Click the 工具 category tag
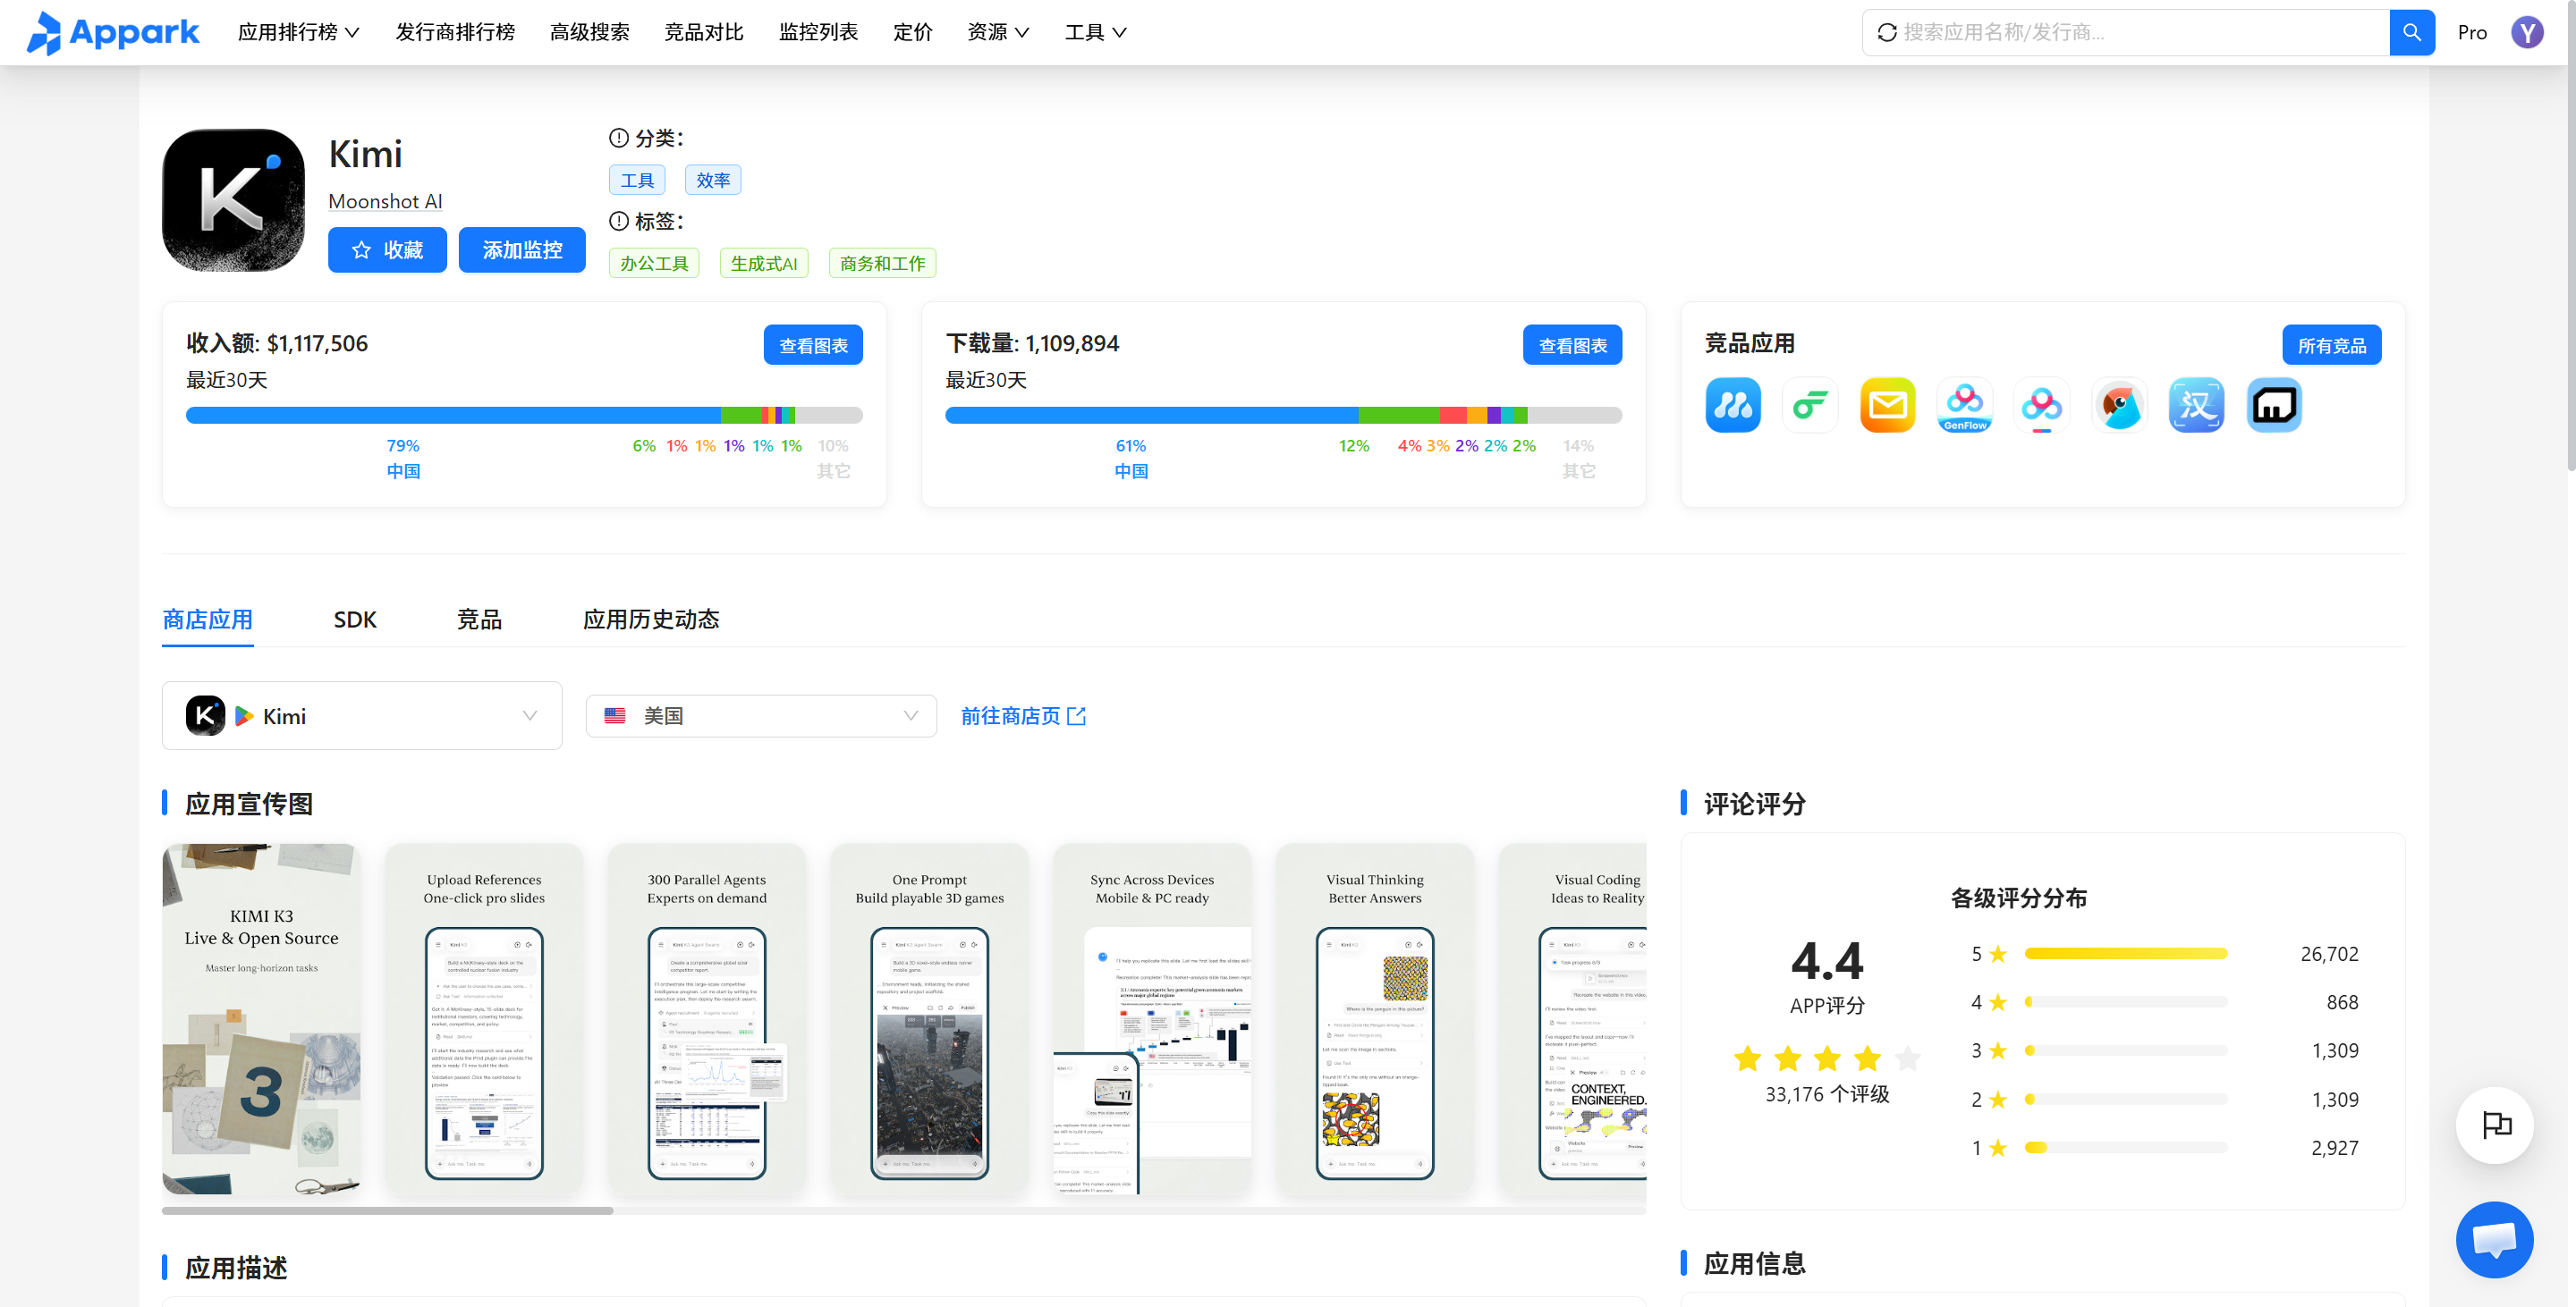This screenshot has height=1307, width=2576. pyautogui.click(x=637, y=181)
